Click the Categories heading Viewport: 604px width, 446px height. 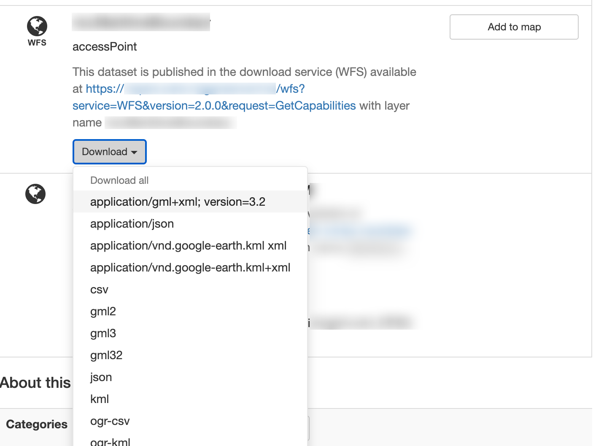tap(37, 424)
